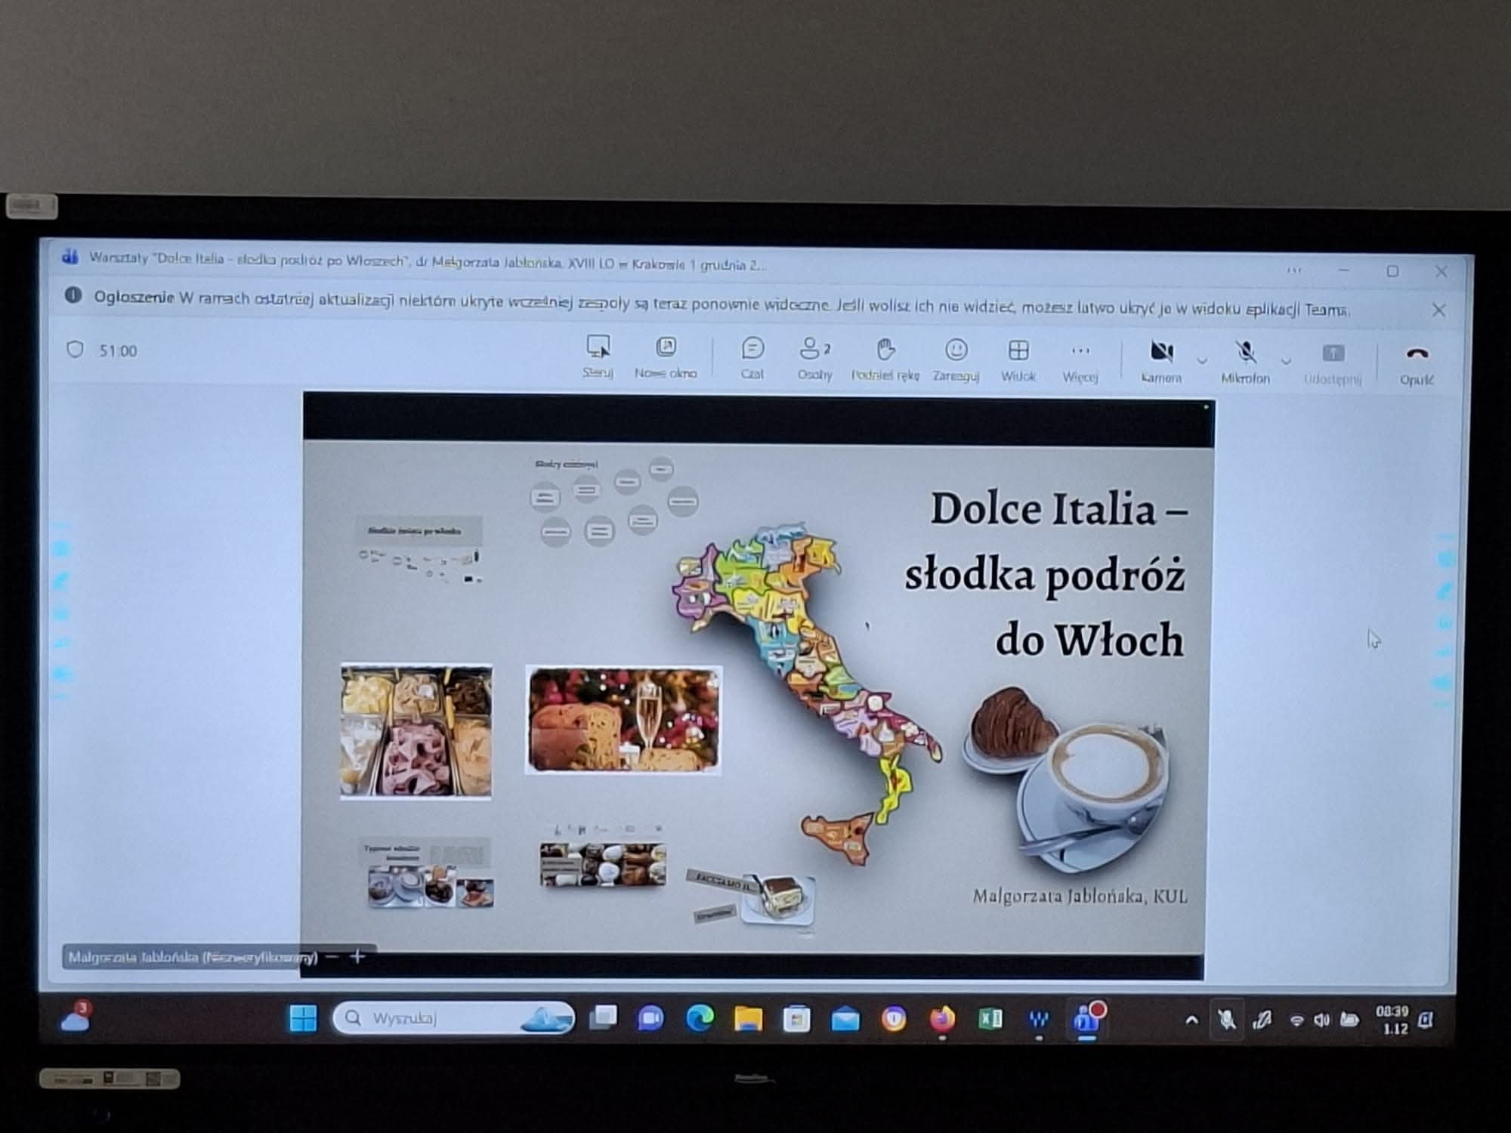Open the Zareaguj reactions menu
Image resolution: width=1511 pixels, height=1133 pixels.
(x=956, y=360)
